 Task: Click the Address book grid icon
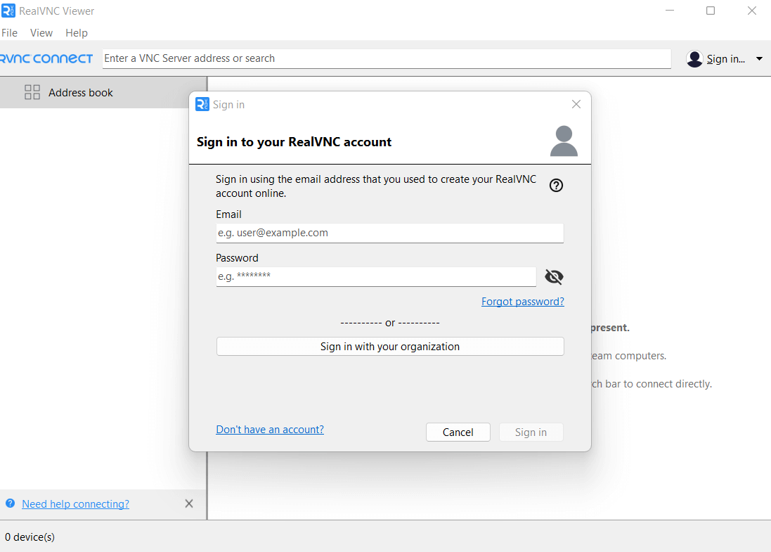tap(32, 92)
